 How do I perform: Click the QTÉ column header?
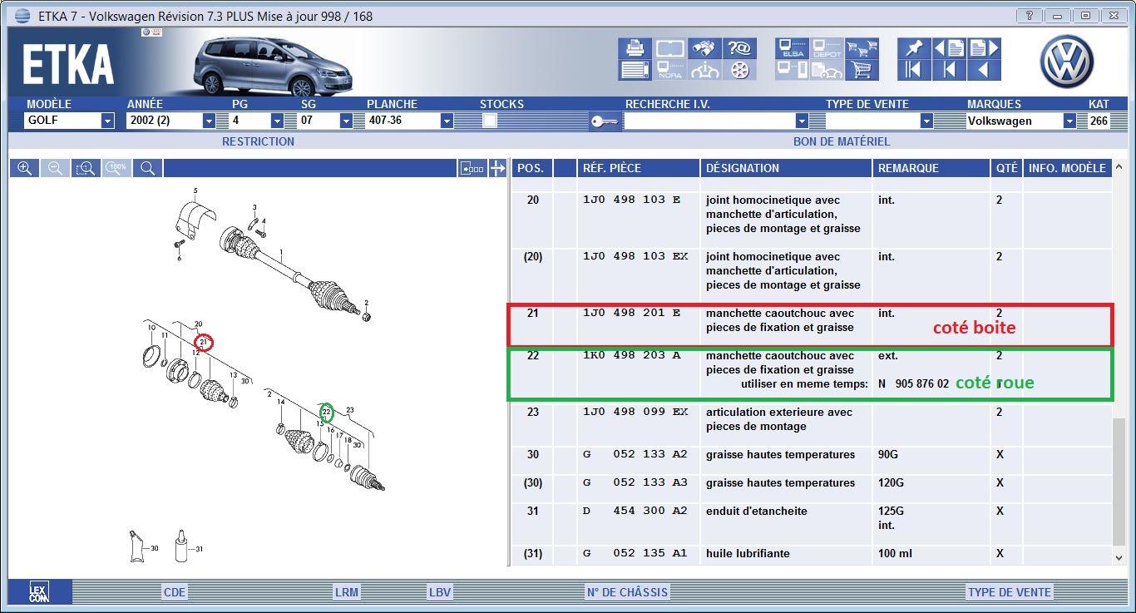1006,168
